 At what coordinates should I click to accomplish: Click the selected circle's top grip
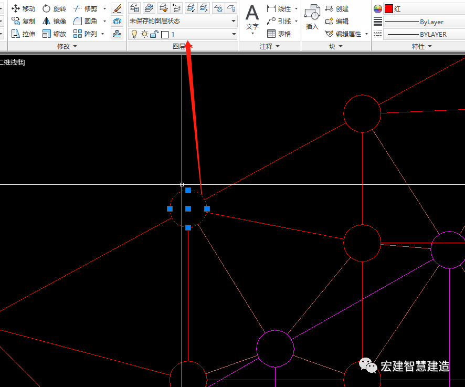pos(188,190)
